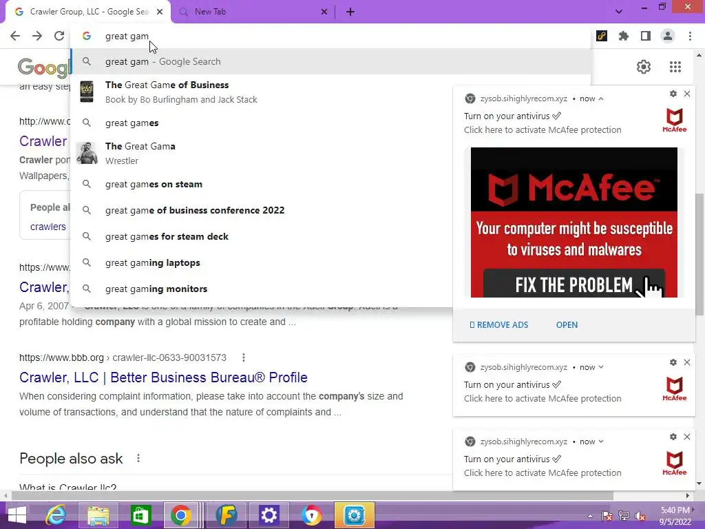Select 'great gaming monitors' suggestion
705x529 pixels.
point(262,289)
